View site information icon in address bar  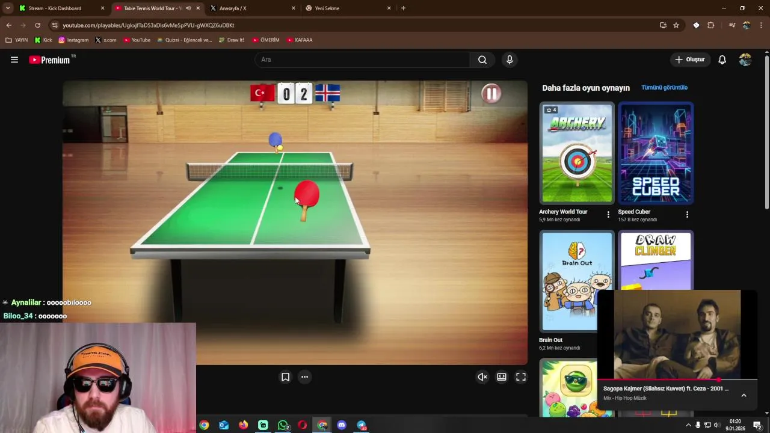click(x=55, y=25)
